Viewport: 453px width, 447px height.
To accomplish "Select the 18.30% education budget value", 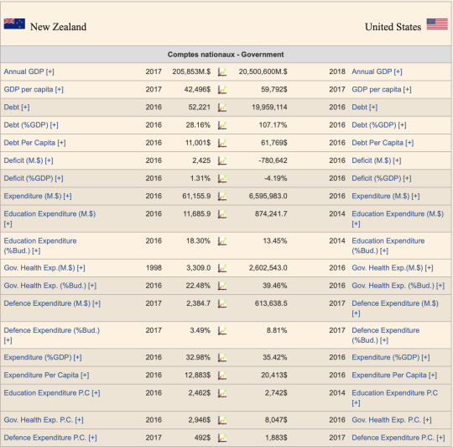I will pyautogui.click(x=198, y=240).
